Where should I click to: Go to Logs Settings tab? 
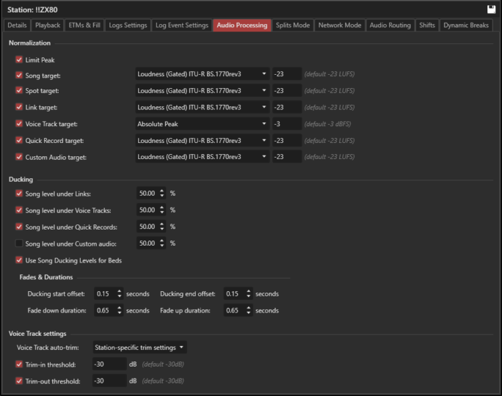pyautogui.click(x=128, y=25)
